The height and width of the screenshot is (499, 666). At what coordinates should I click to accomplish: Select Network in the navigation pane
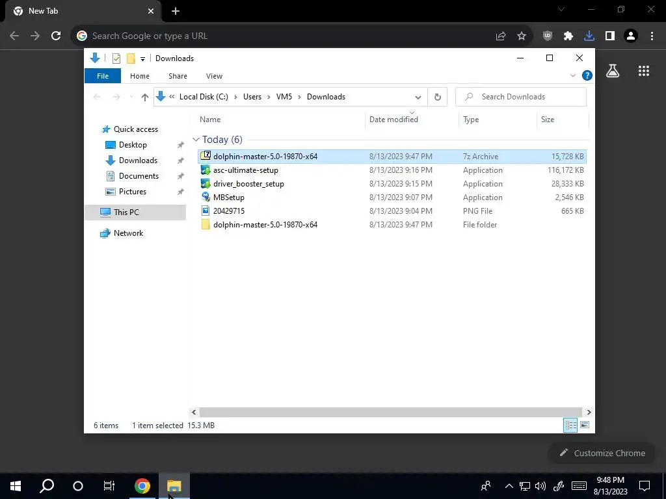click(128, 233)
